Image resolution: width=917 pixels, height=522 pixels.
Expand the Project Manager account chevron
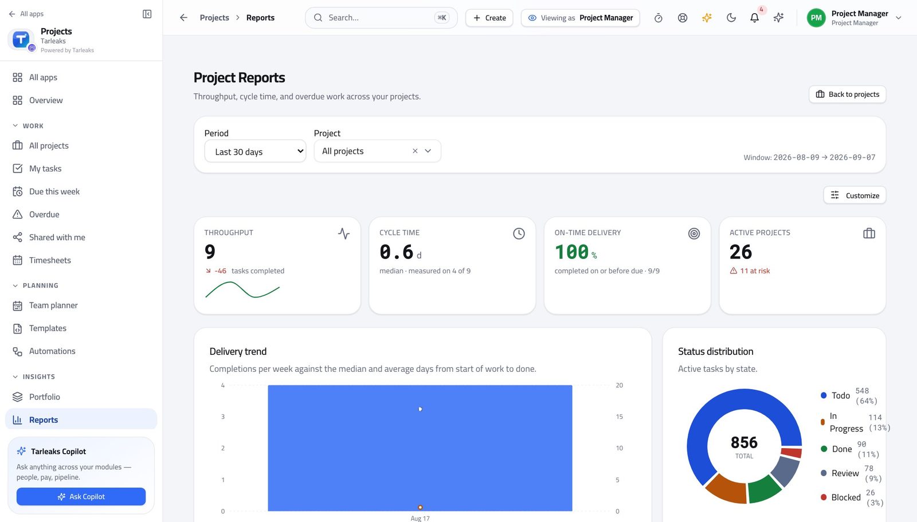pyautogui.click(x=899, y=18)
